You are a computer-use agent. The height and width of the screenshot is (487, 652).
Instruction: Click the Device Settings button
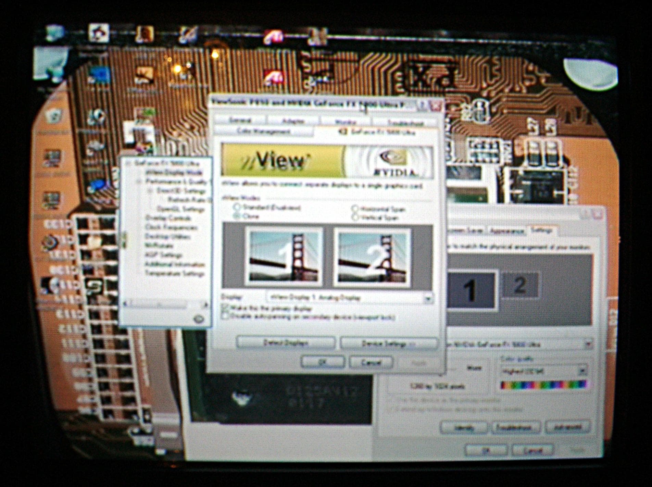(389, 344)
